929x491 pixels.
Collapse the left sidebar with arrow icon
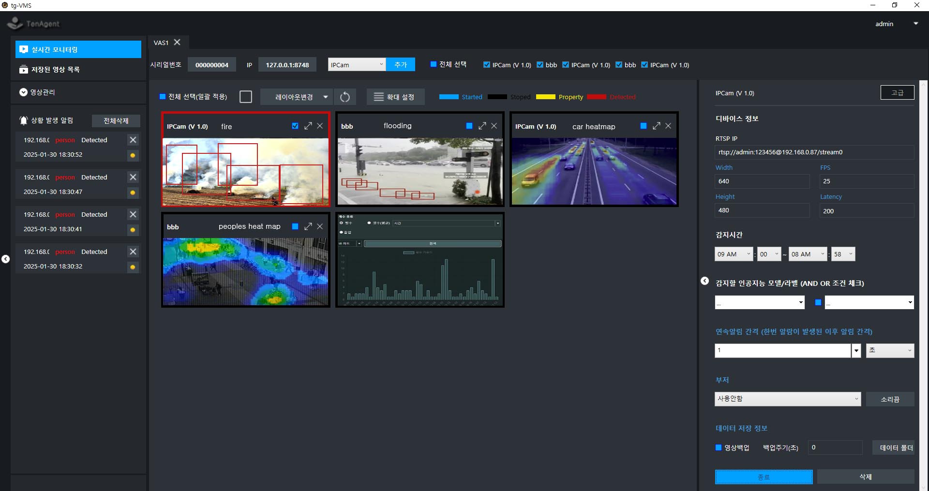(6, 259)
